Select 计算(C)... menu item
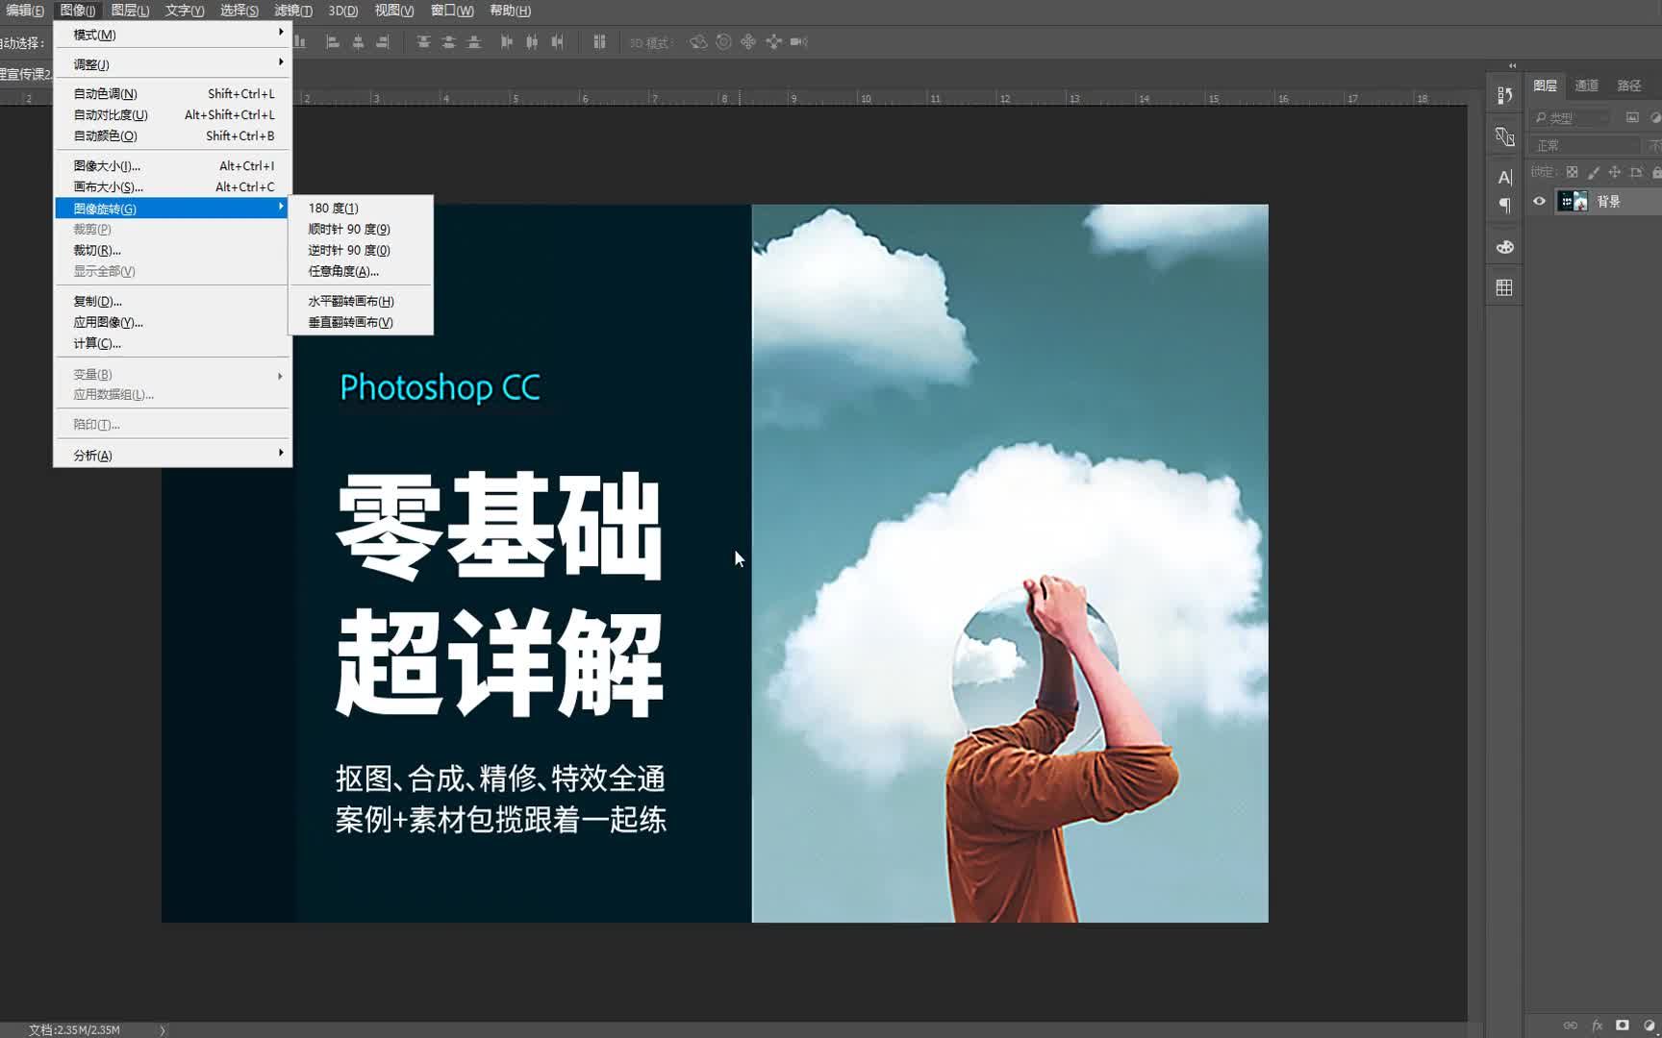This screenshot has width=1662, height=1038. [173, 343]
